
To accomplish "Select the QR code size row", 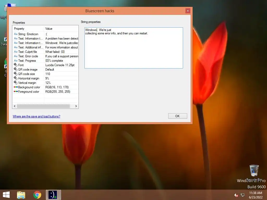I will pyautogui.click(x=45, y=74).
